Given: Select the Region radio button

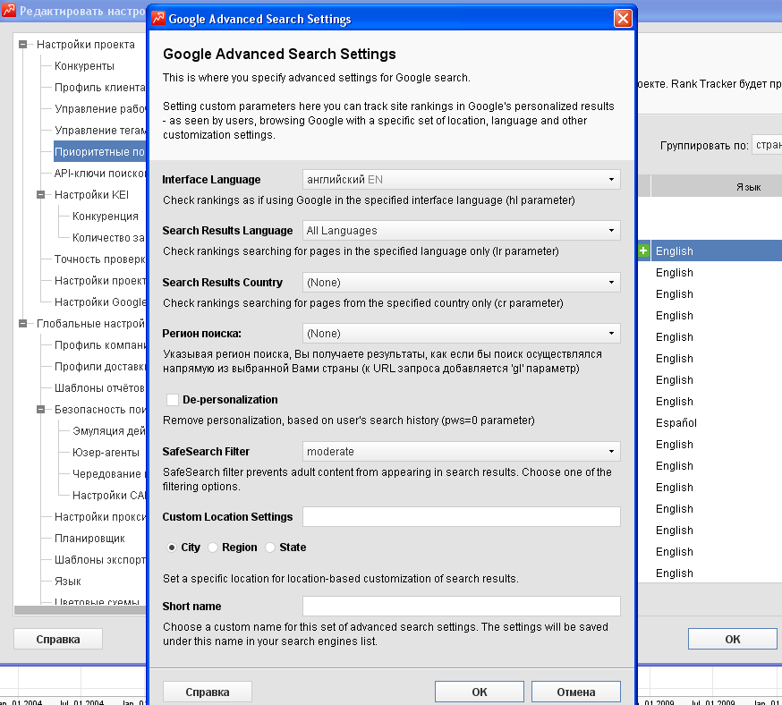Looking at the screenshot, I should (x=213, y=548).
